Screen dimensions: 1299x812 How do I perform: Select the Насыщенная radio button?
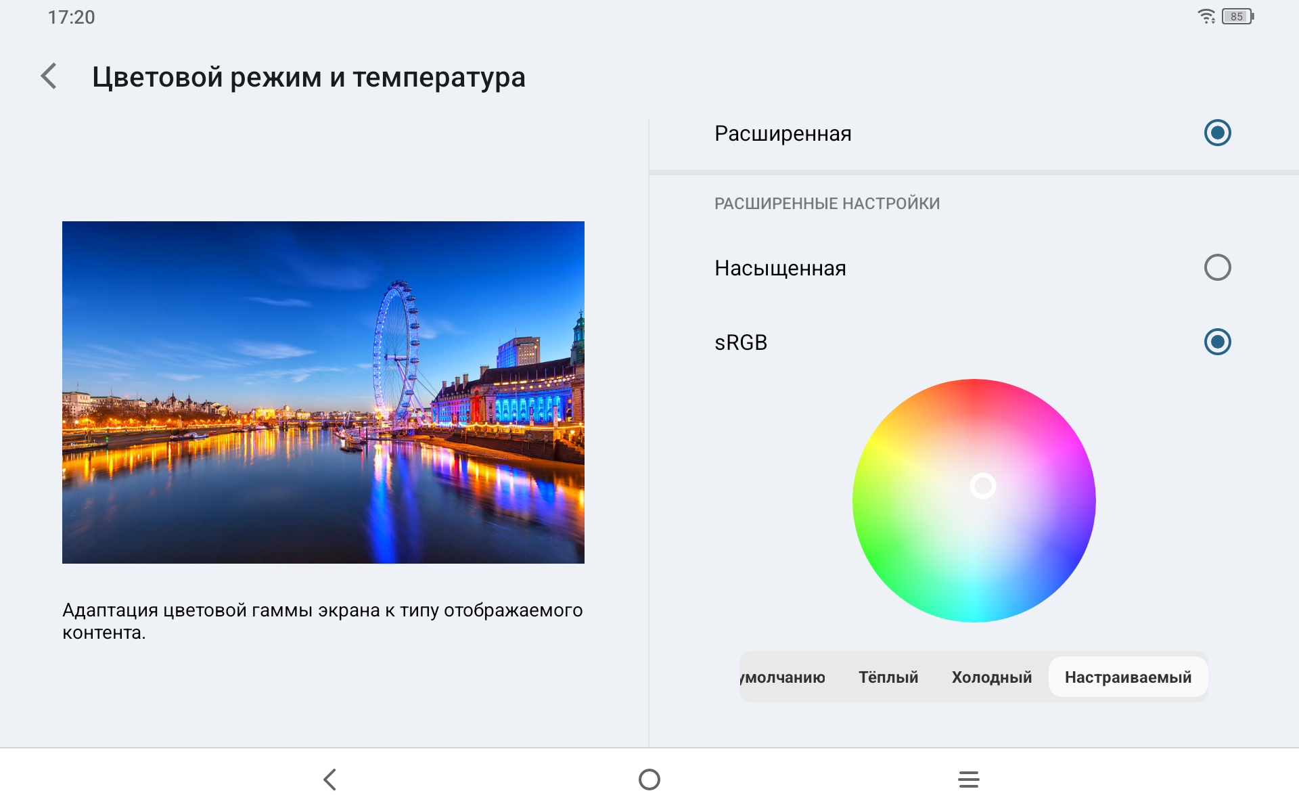point(1217,267)
